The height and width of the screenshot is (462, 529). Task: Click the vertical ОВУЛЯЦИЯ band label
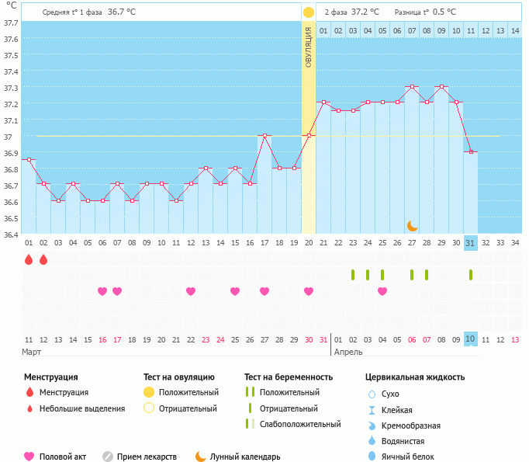click(x=309, y=48)
